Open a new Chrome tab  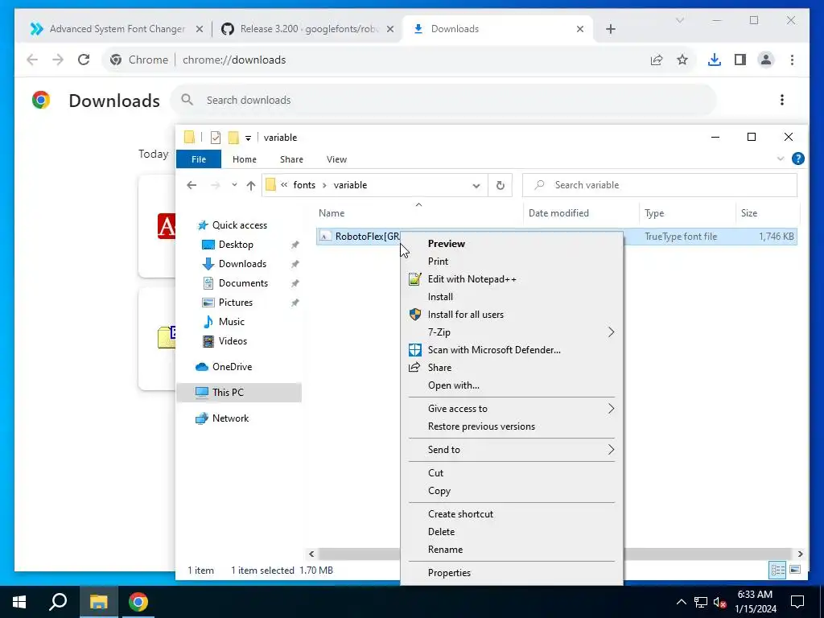tap(610, 29)
